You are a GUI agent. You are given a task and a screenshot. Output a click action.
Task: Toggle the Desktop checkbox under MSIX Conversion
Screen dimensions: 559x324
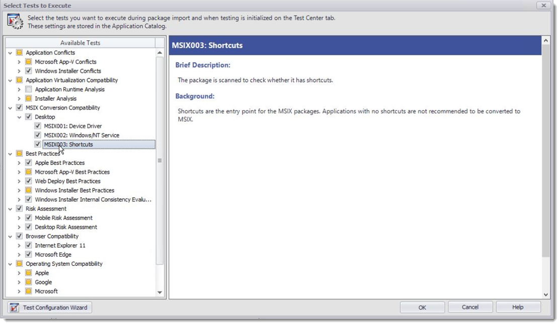point(29,117)
